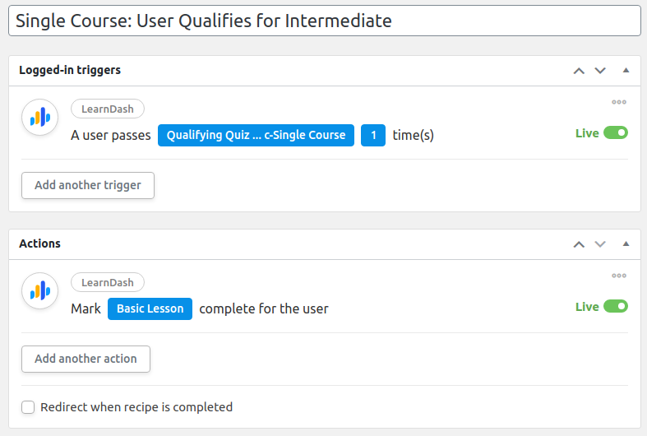647x436 pixels.
Task: Toggle the trigger's Live switch off
Action: [x=616, y=133]
